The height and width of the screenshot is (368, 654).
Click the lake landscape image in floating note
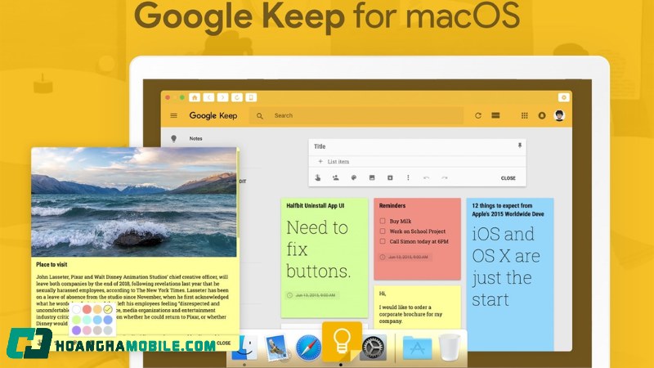(134, 202)
